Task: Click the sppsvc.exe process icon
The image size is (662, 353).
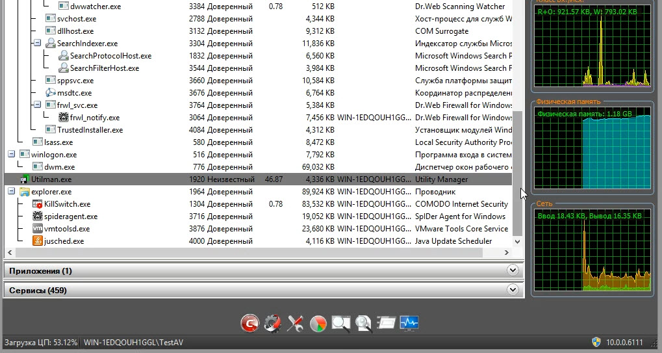Action: tap(51, 80)
